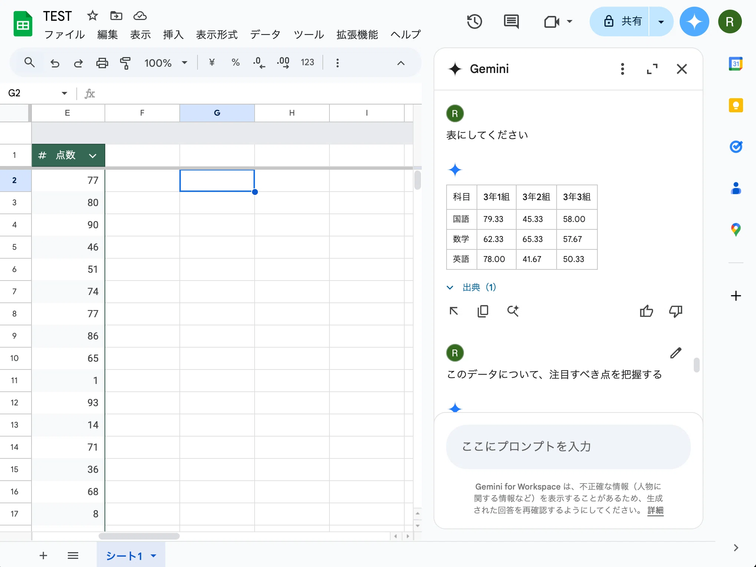
Task: Open Google Tasks side panel
Action: tap(736, 147)
